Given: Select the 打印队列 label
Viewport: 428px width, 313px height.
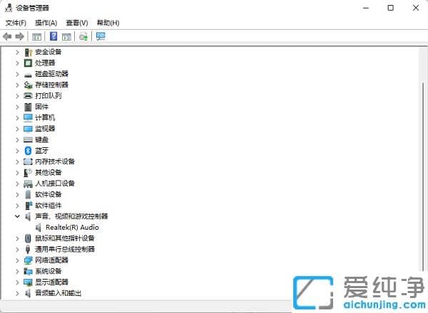Looking at the screenshot, I should 49,96.
